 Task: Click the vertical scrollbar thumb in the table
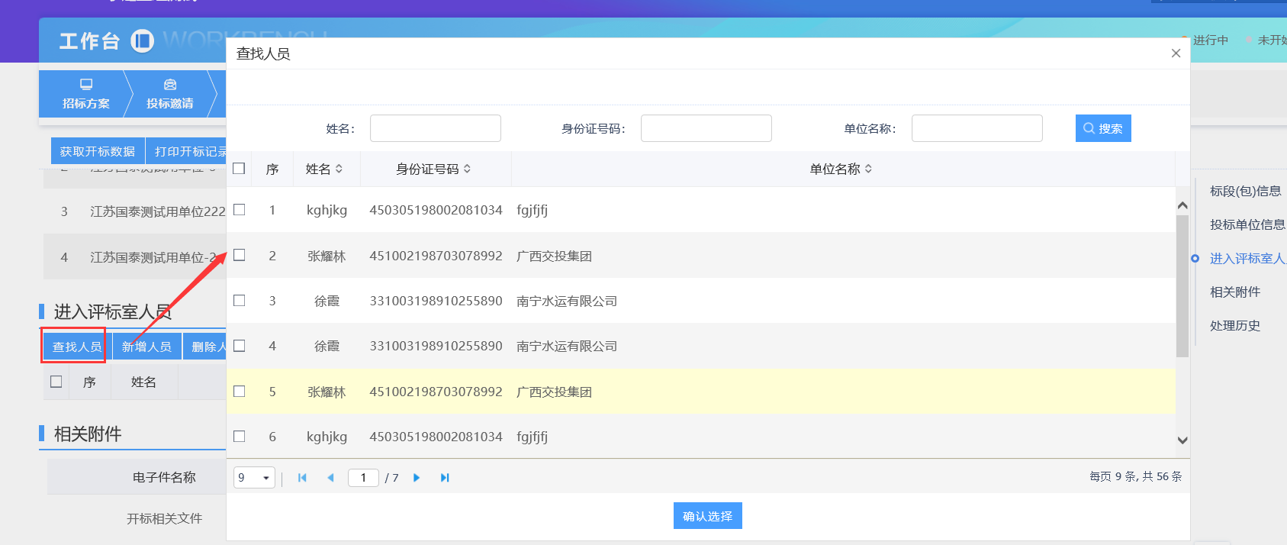(1182, 286)
